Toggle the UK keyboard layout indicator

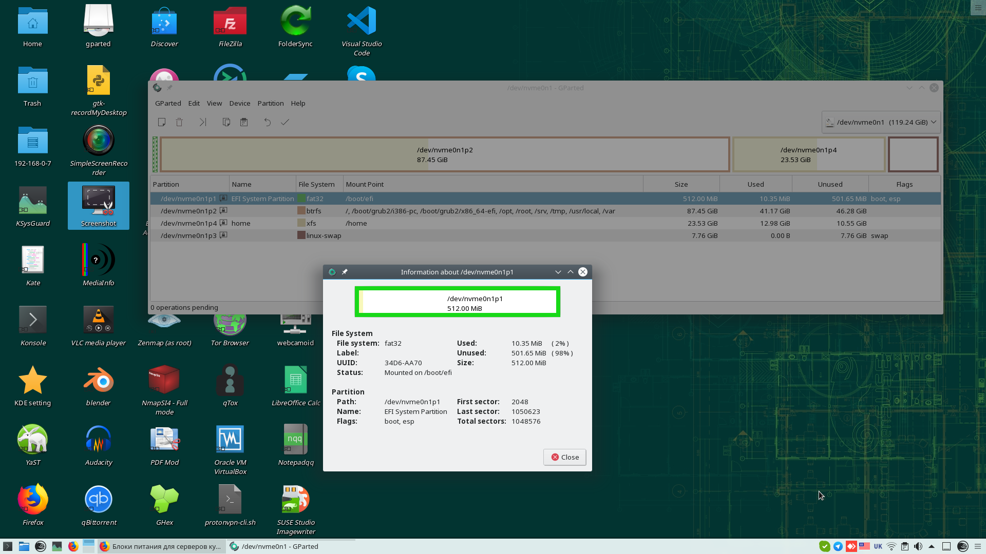tap(878, 546)
